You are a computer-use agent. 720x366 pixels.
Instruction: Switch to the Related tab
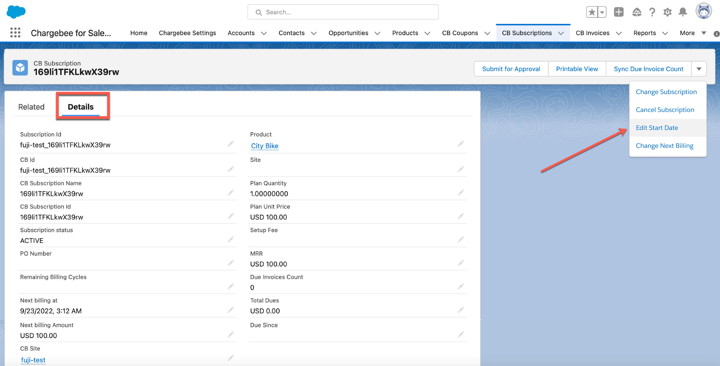coord(31,107)
